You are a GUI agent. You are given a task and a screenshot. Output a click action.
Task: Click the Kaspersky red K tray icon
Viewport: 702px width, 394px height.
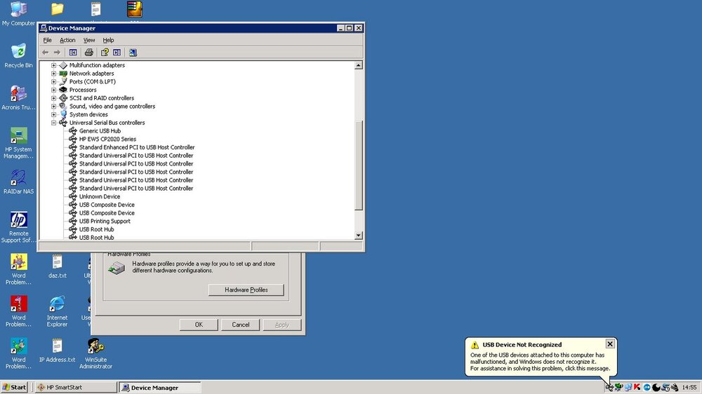click(x=637, y=387)
